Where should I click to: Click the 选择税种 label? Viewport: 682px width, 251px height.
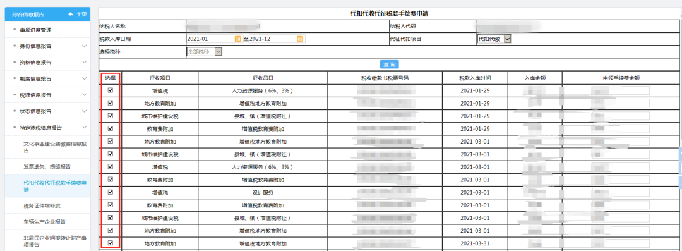pos(110,51)
